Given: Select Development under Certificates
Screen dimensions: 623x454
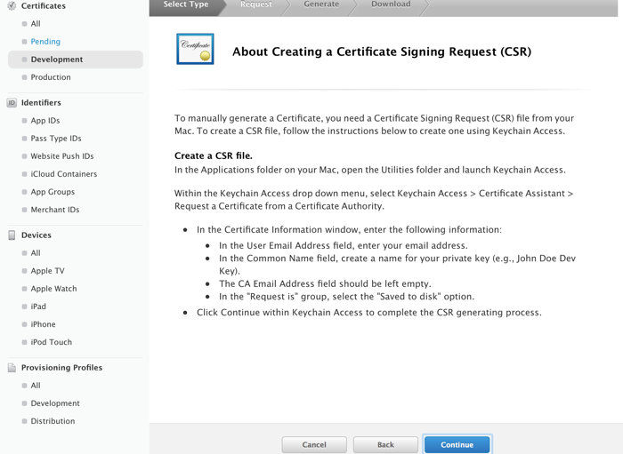Looking at the screenshot, I should [56, 60].
